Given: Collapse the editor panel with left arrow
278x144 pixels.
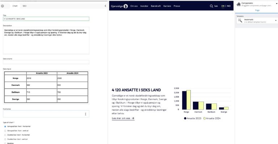Looking at the screenshot, I should [x=105, y=6].
